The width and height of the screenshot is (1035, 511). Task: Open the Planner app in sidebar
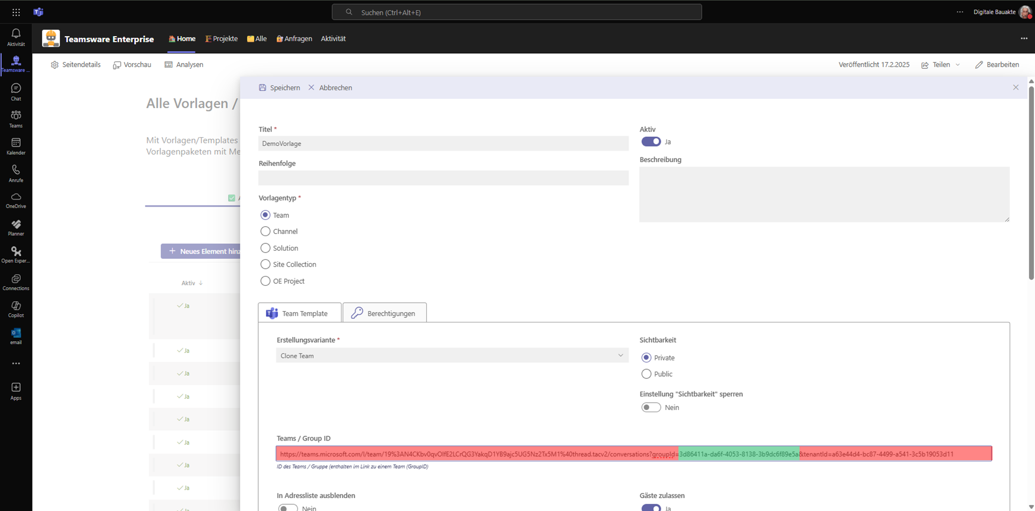coord(16,227)
